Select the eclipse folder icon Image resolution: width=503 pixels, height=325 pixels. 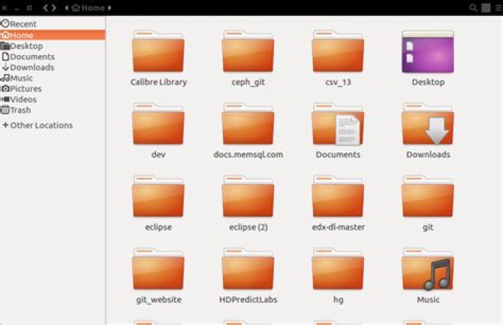tap(158, 196)
